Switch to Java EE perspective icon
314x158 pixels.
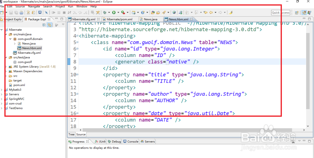[x=304, y=13]
